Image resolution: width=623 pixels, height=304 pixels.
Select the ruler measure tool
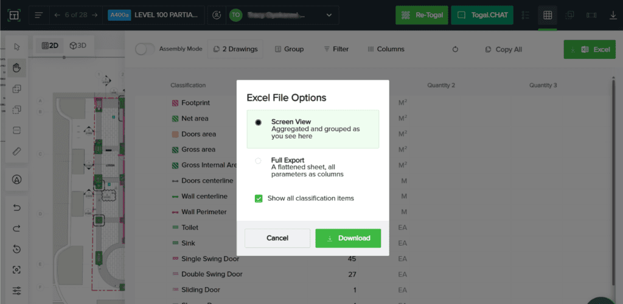(16, 151)
